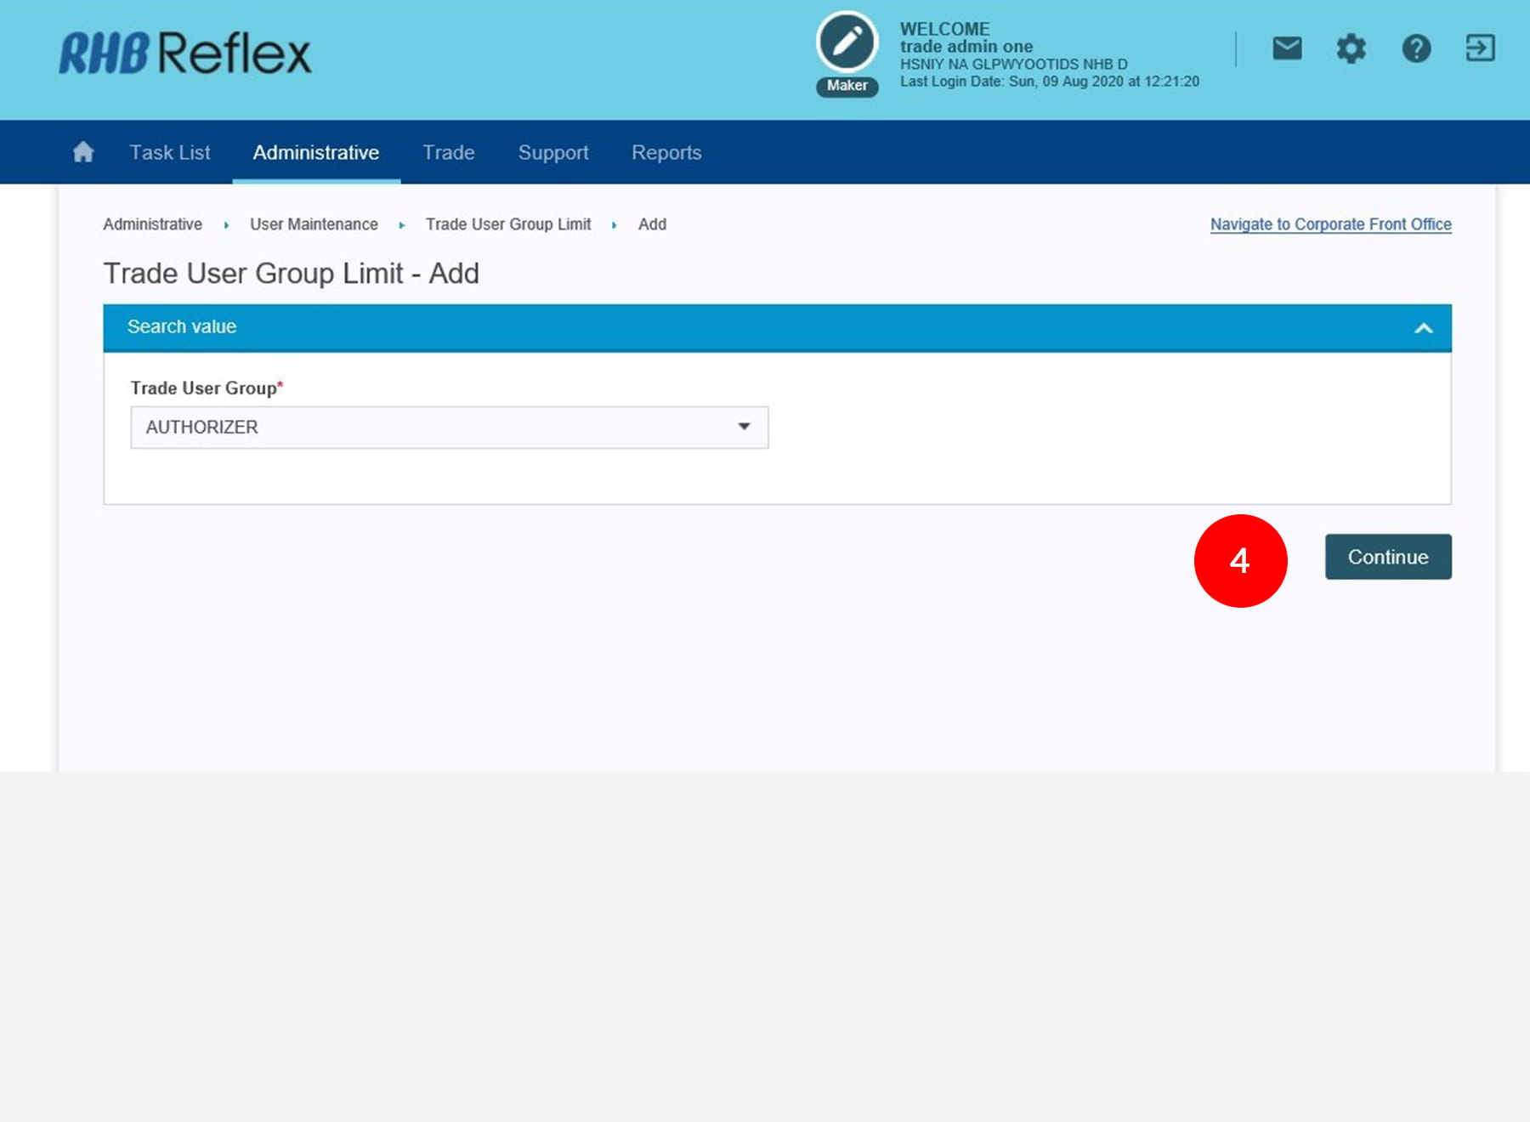The image size is (1530, 1122).
Task: Click Trade User Group Limit breadcrumb
Action: point(508,224)
